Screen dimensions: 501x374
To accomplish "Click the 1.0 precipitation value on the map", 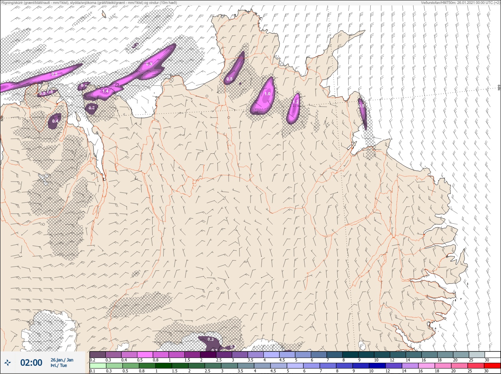I will pyautogui.click(x=267, y=94).
